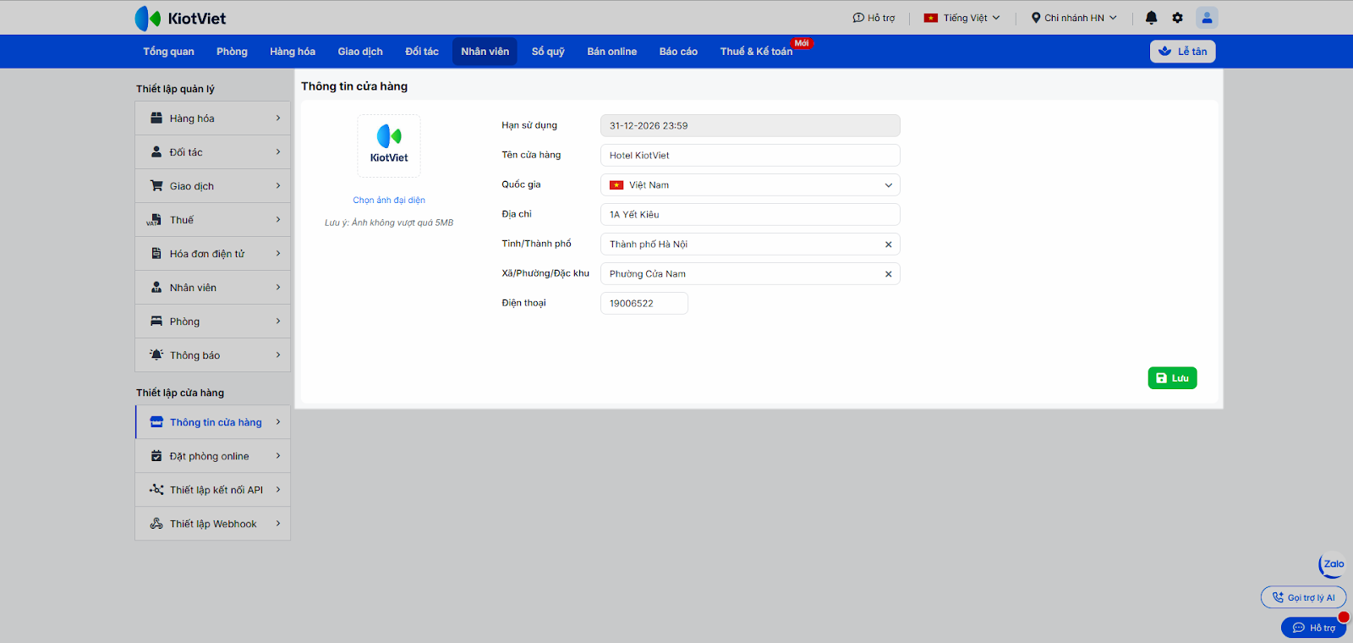
Task: Click the Gọi trợ lý AI button
Action: [1303, 597]
